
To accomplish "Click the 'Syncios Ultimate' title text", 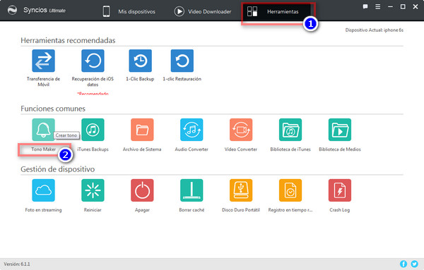I will (x=45, y=11).
